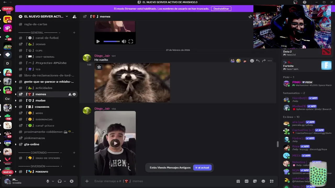Open the CHAT-GENERAL channel
The image size is (335, 188).
47,57
